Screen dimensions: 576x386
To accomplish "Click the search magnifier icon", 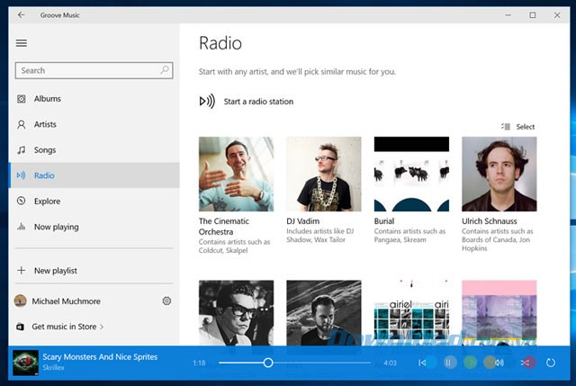I will (x=165, y=70).
